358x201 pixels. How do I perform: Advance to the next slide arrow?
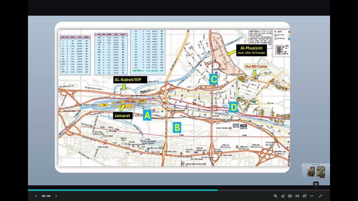[56, 196]
